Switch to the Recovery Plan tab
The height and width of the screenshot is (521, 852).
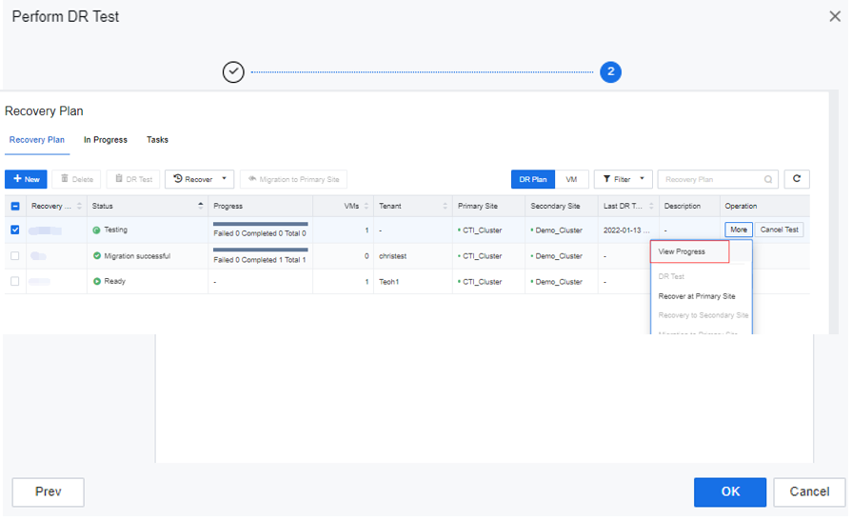[37, 140]
